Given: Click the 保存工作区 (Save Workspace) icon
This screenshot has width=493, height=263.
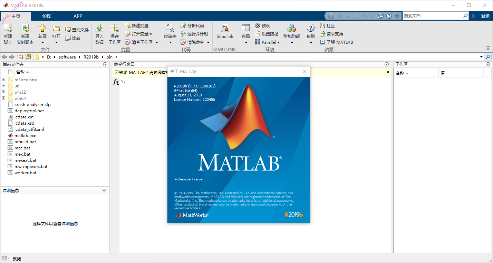Looking at the screenshot, I should [115, 28].
